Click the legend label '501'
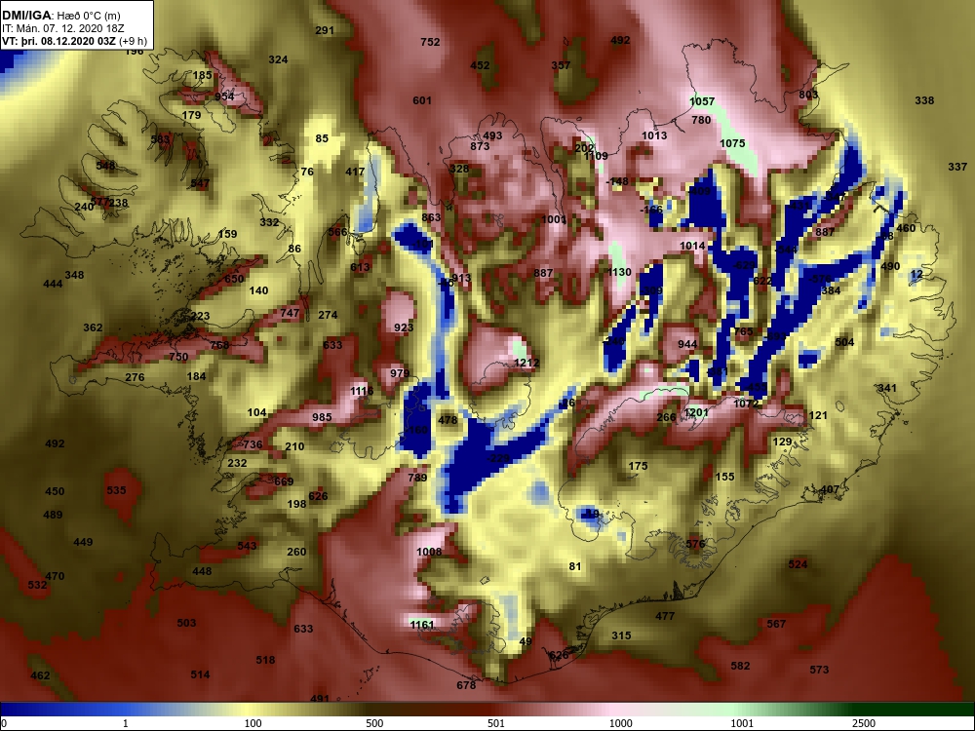 (496, 723)
